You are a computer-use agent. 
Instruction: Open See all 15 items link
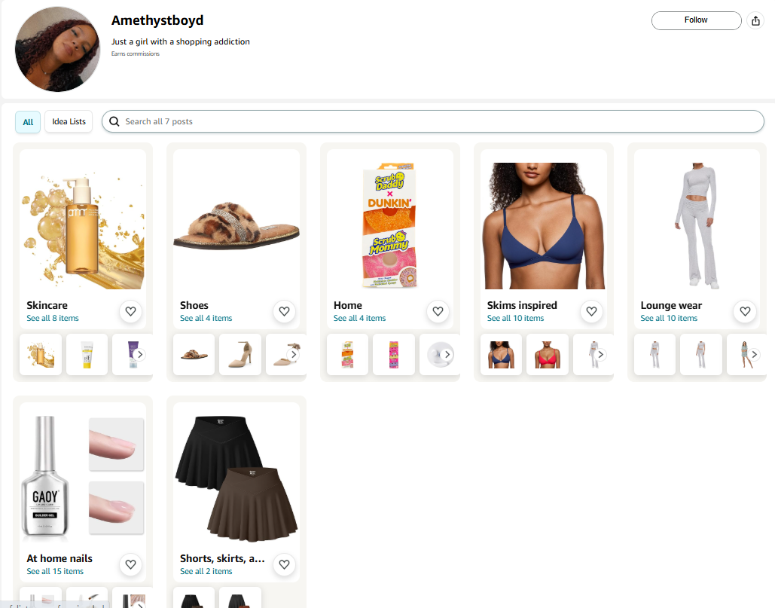(x=55, y=571)
